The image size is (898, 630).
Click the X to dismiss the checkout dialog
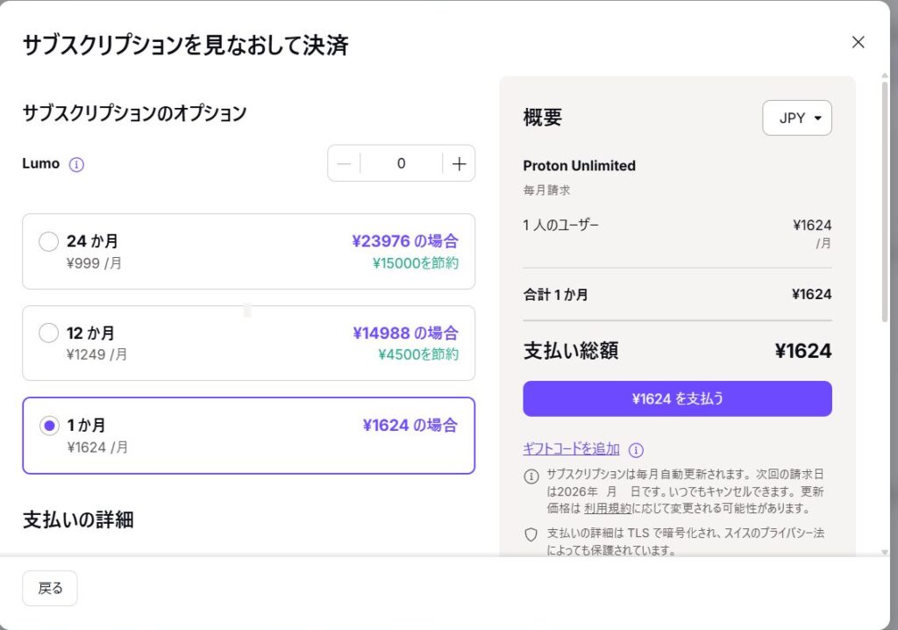point(857,42)
